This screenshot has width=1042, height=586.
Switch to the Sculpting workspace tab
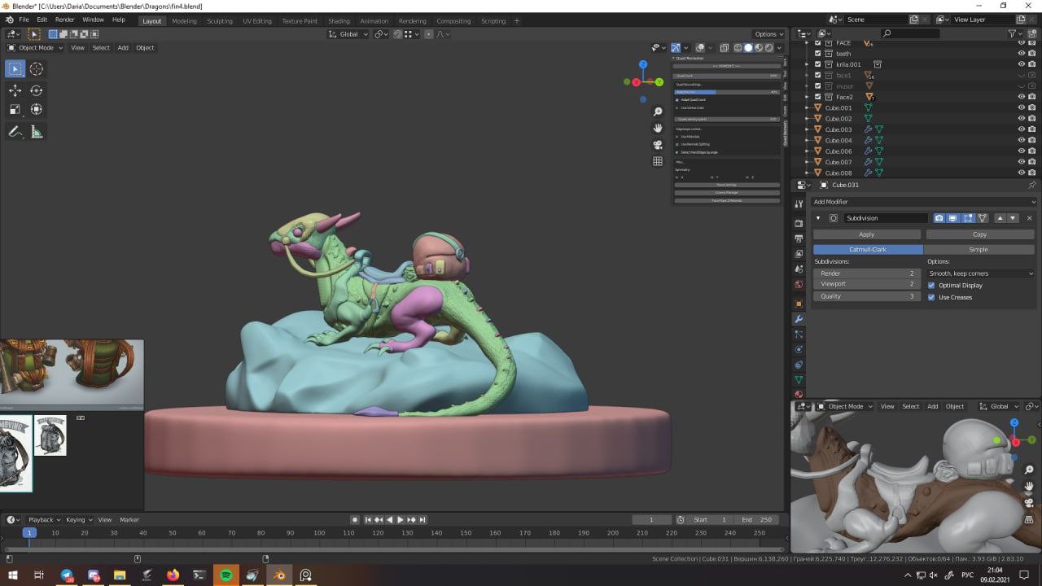pyautogui.click(x=219, y=21)
